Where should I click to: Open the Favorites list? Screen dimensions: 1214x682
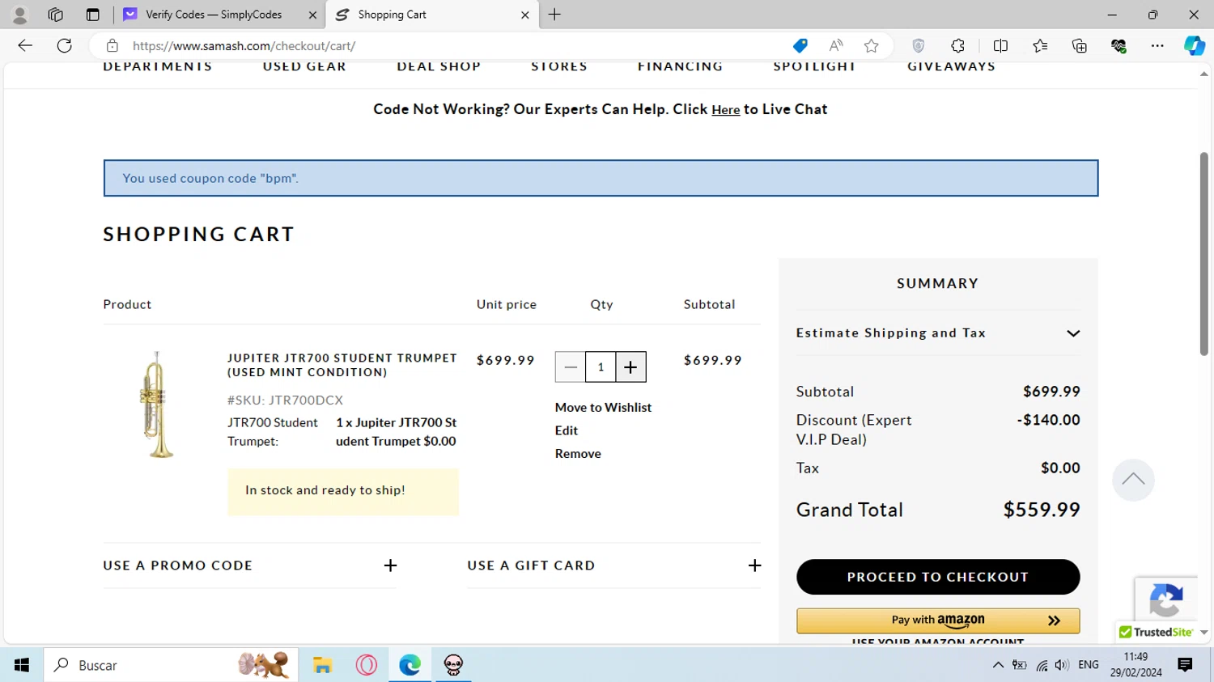(x=1040, y=46)
